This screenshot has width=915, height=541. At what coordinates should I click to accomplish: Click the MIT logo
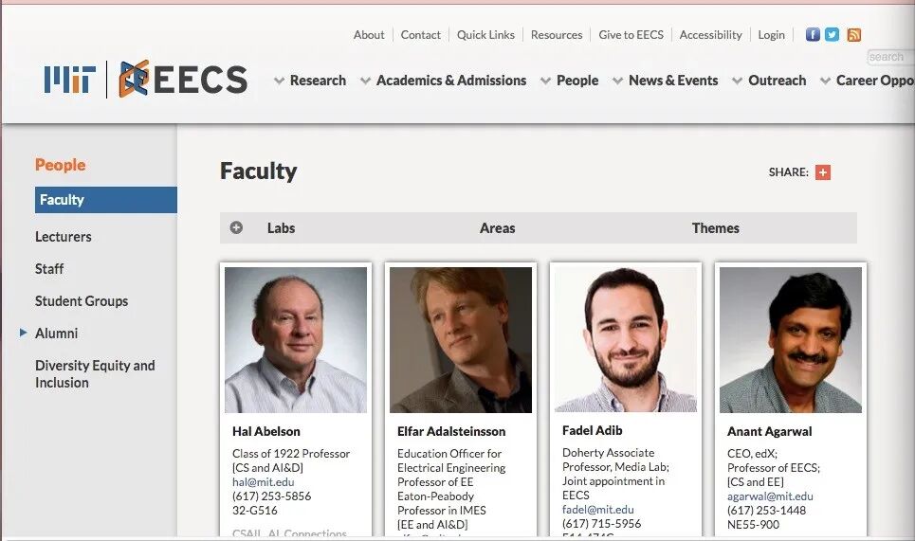[70, 80]
